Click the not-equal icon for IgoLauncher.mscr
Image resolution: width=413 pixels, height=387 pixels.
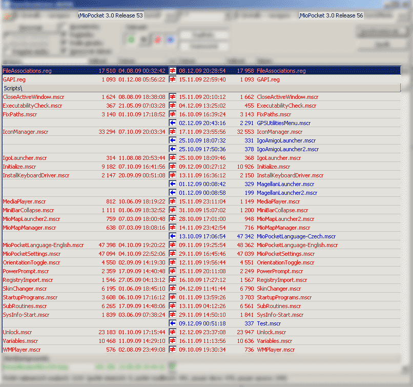173,157
